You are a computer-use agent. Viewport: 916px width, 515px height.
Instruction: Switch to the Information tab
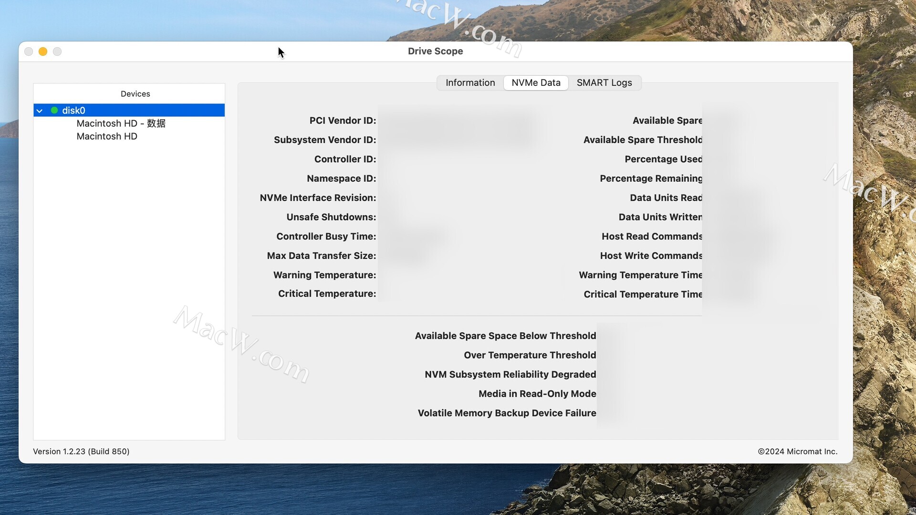pos(470,83)
